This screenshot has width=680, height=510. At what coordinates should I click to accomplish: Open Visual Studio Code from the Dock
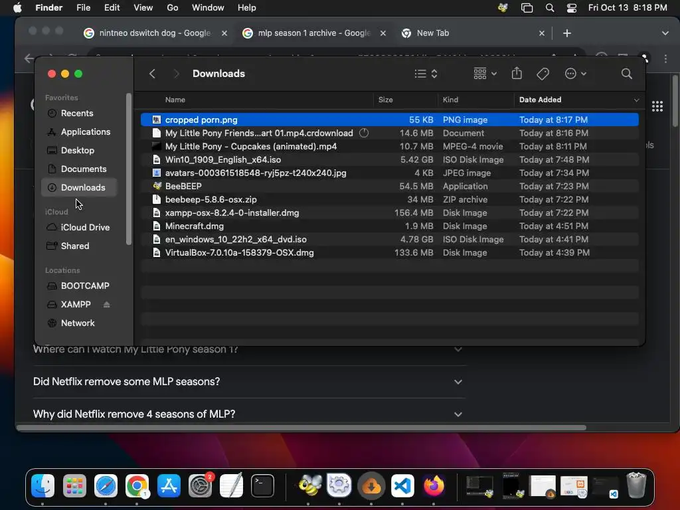coord(402,485)
